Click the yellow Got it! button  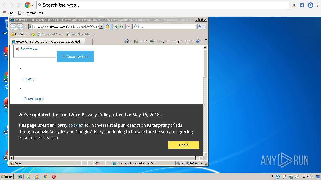184,145
